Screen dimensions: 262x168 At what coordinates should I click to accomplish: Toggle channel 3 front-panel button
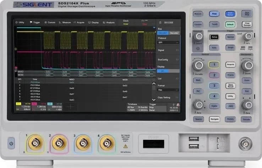point(214,86)
